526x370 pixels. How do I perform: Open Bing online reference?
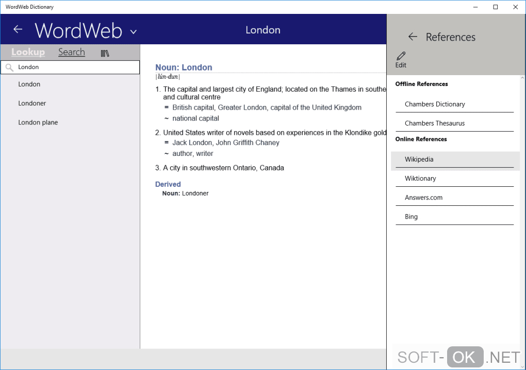click(411, 217)
